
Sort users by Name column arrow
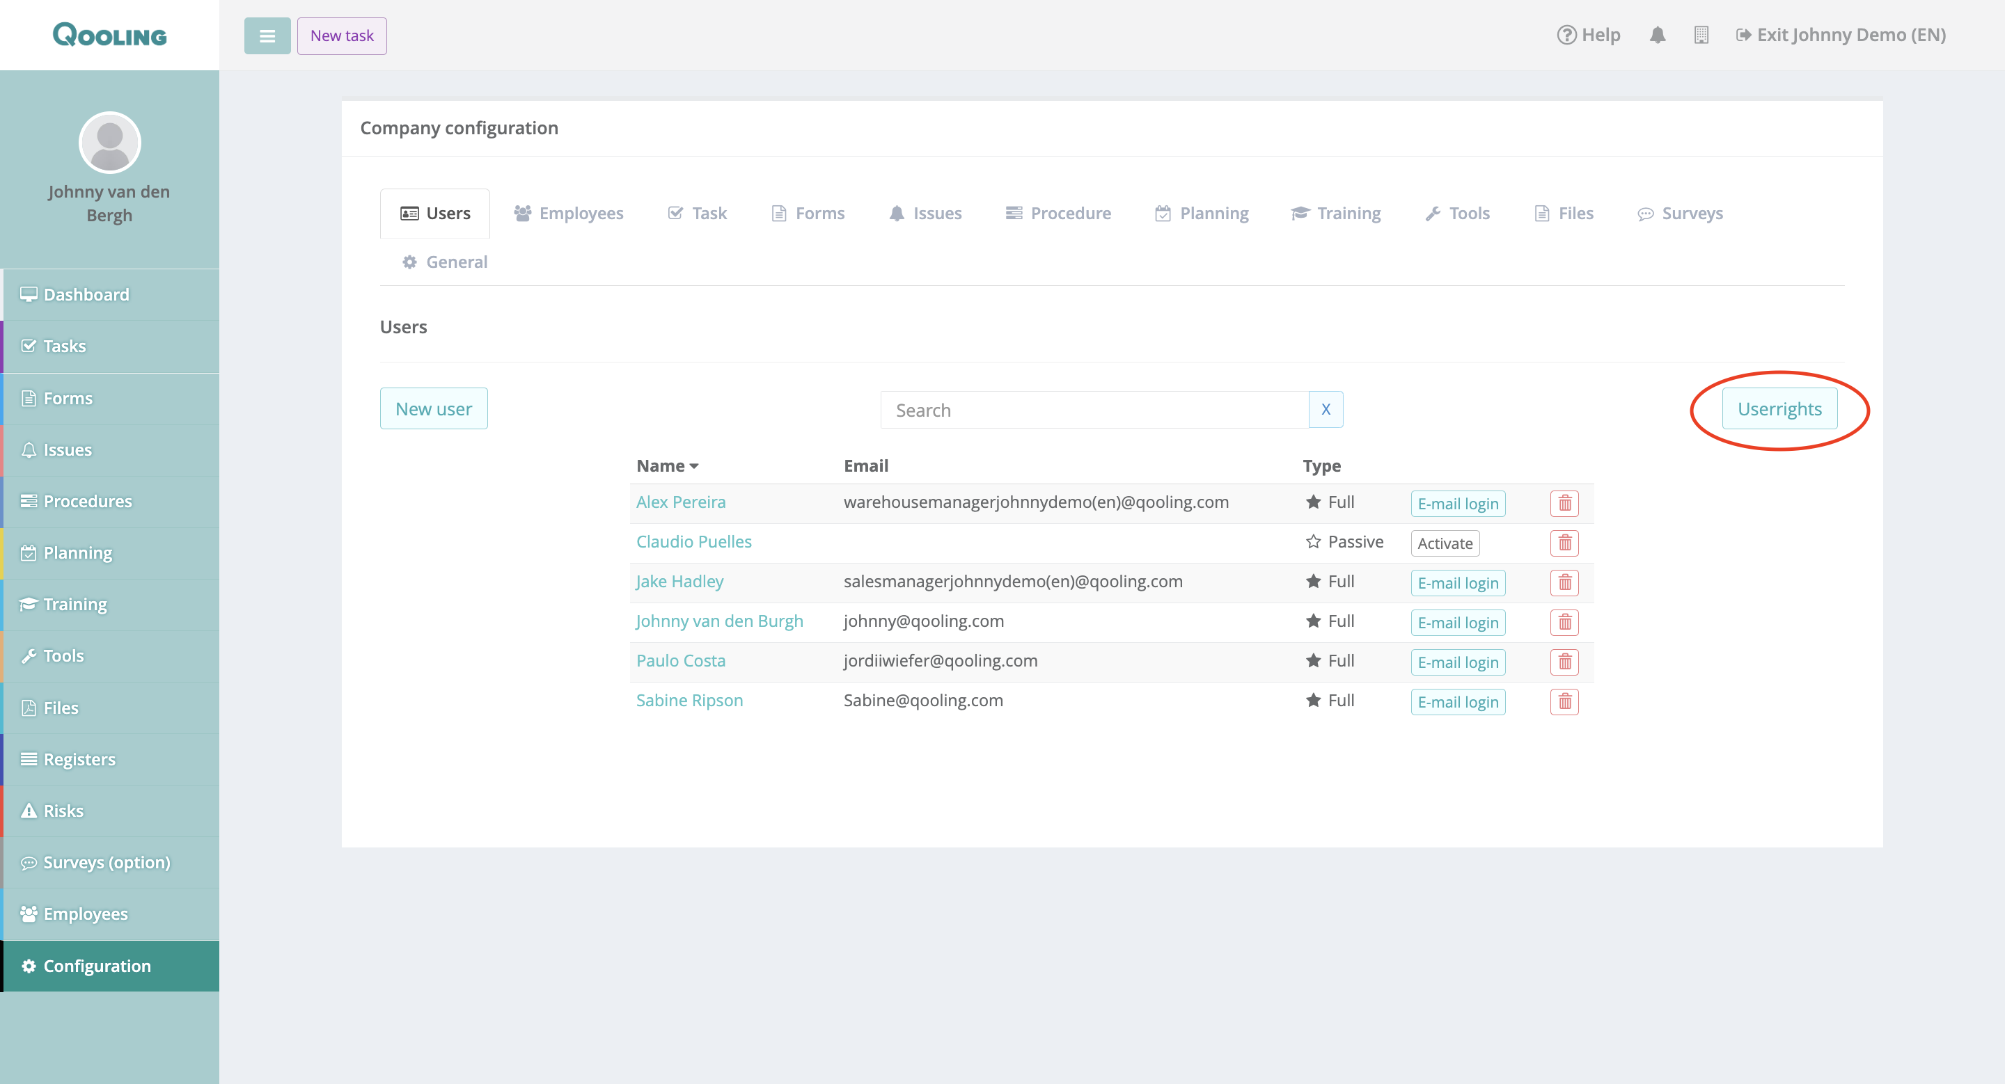tap(693, 465)
